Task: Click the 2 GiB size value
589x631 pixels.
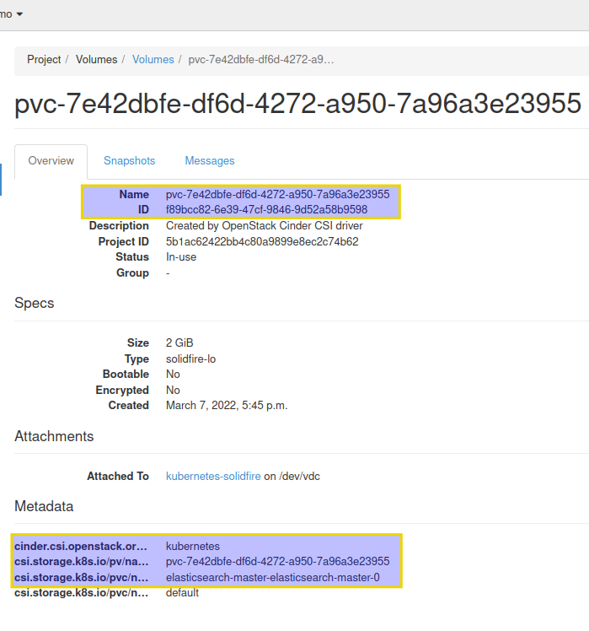Action: point(179,342)
